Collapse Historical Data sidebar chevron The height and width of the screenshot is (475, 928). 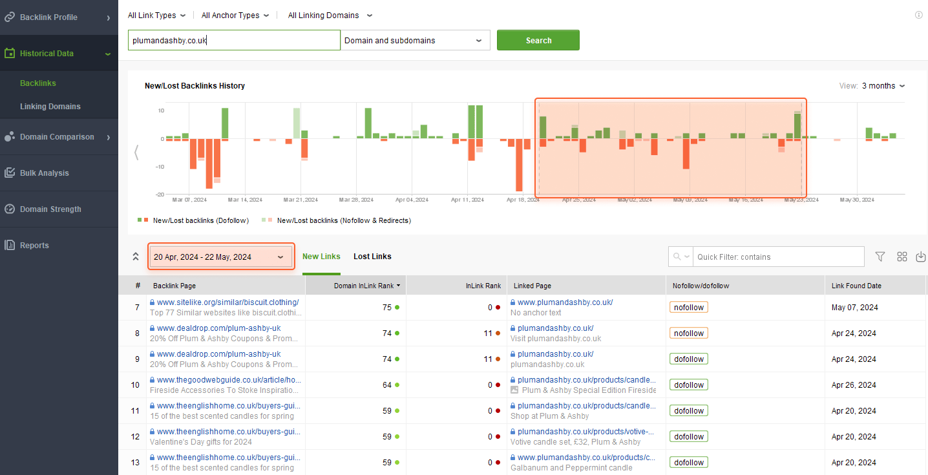tap(108, 54)
